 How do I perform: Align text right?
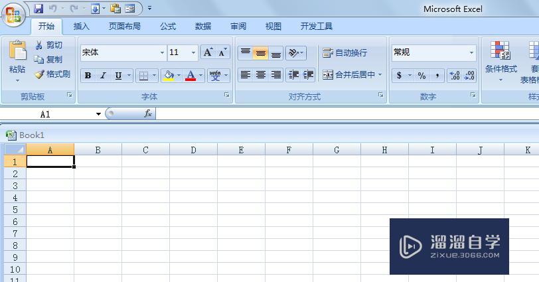tap(276, 75)
